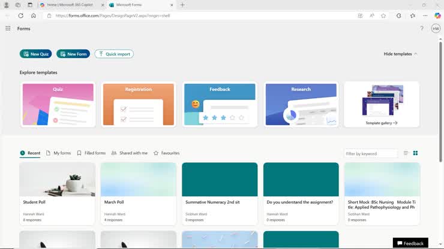The width and height of the screenshot is (444, 249).
Task: Open the Research template
Action: tap(301, 104)
